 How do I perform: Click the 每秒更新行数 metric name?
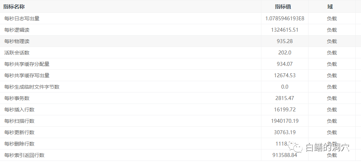[x=19, y=132]
